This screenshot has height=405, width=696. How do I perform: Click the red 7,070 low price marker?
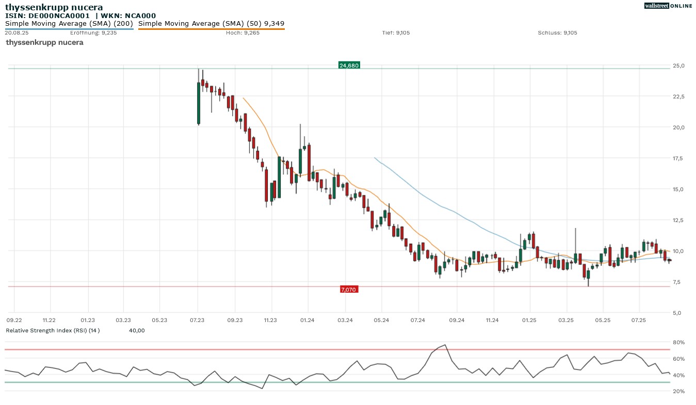coord(349,290)
